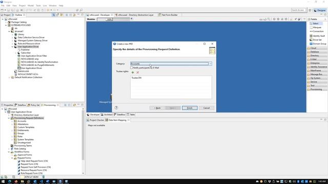Open dialog help question mark icon

pos(116,108)
